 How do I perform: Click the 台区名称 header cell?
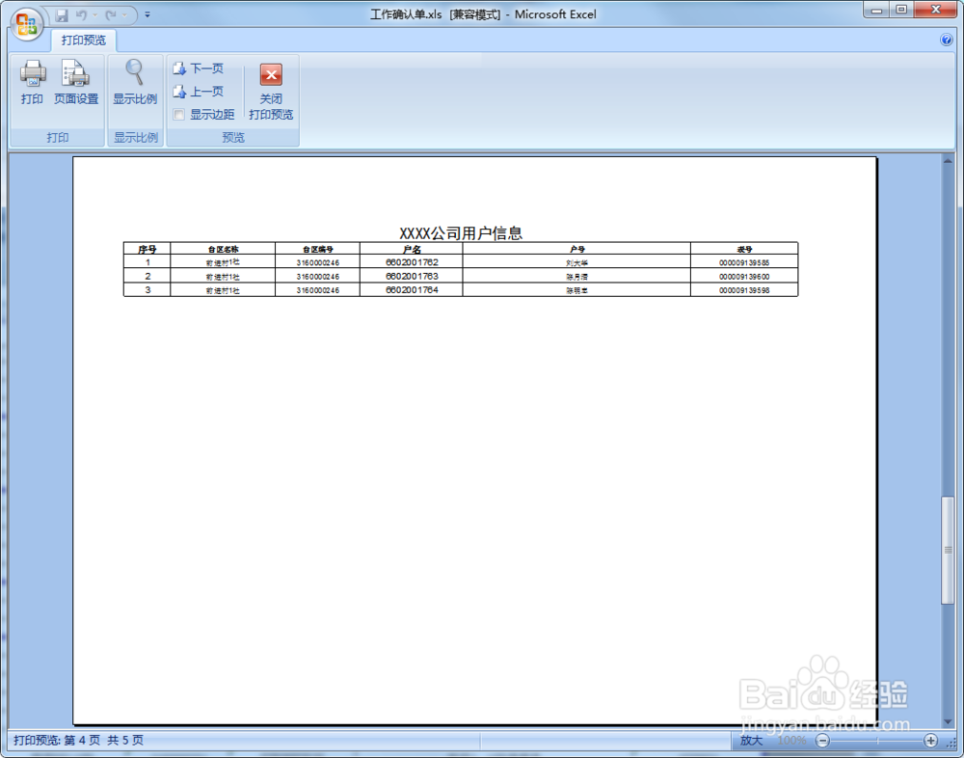pyautogui.click(x=223, y=249)
